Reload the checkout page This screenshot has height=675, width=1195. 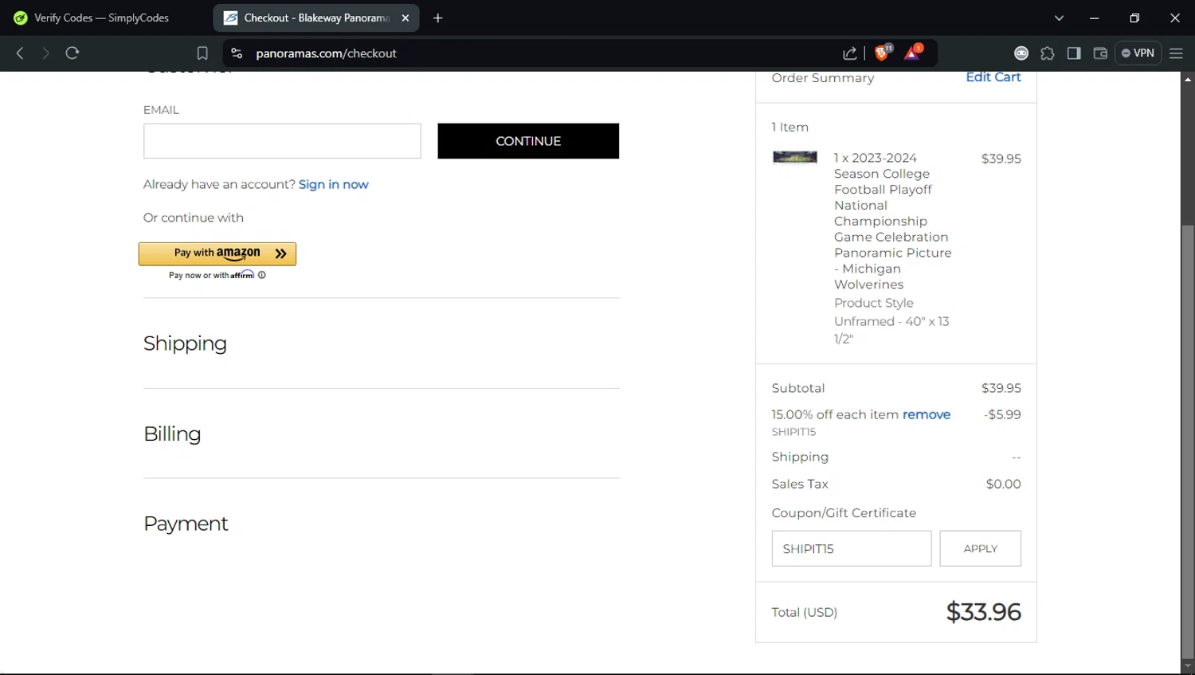click(x=72, y=53)
